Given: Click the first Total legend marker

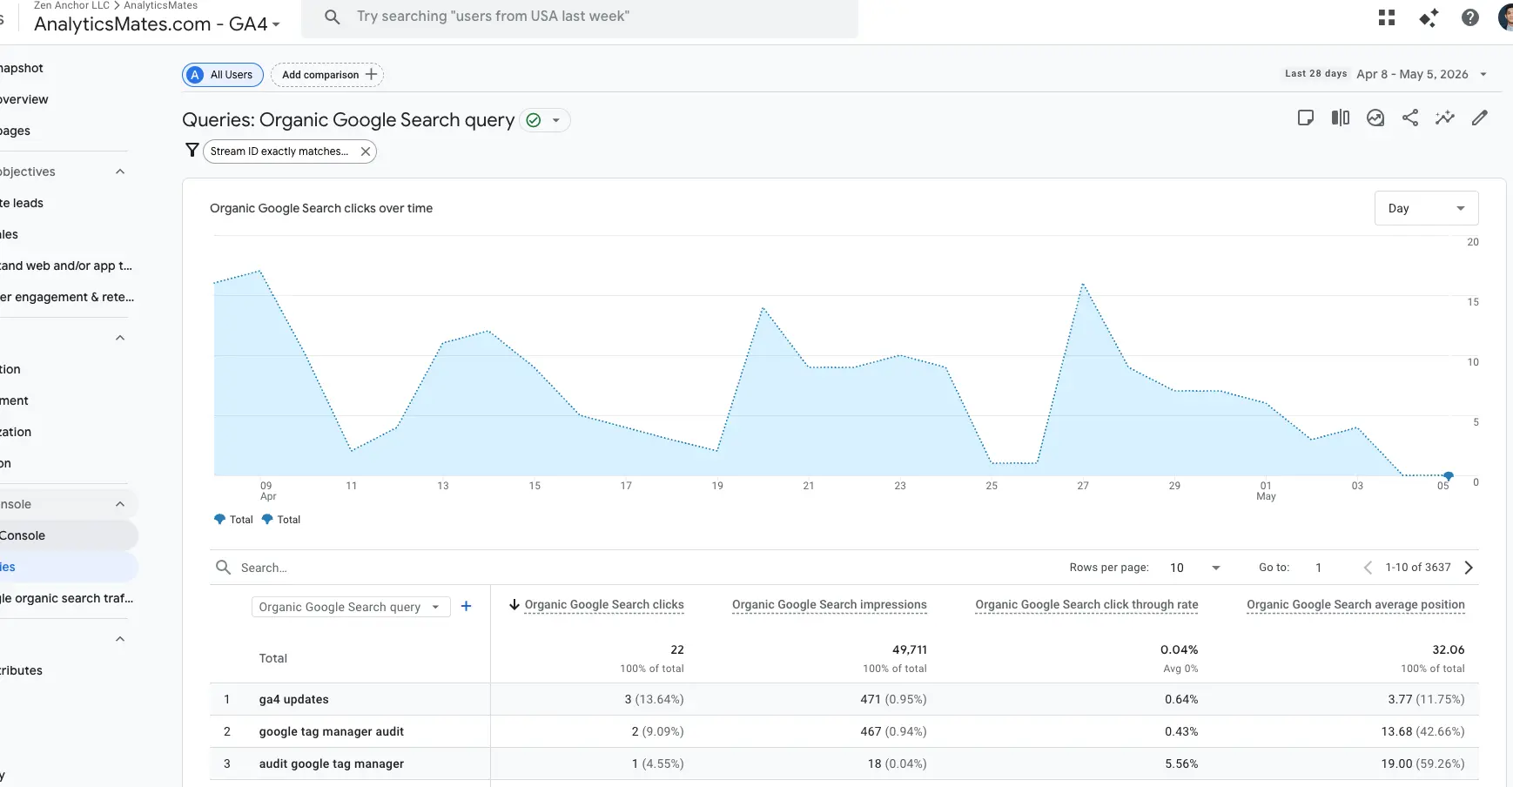Looking at the screenshot, I should pyautogui.click(x=219, y=520).
